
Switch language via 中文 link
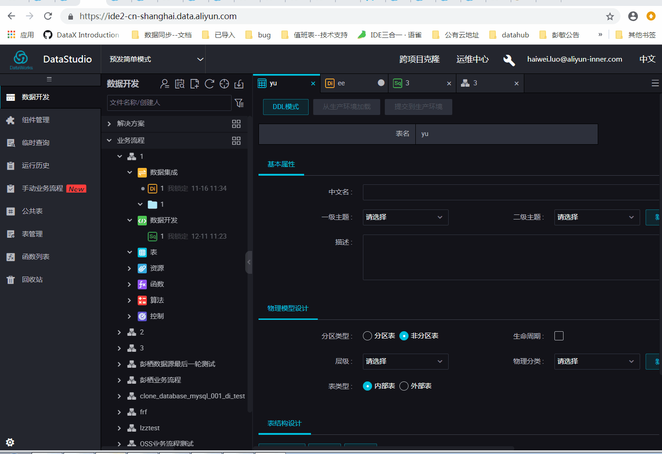(647, 59)
